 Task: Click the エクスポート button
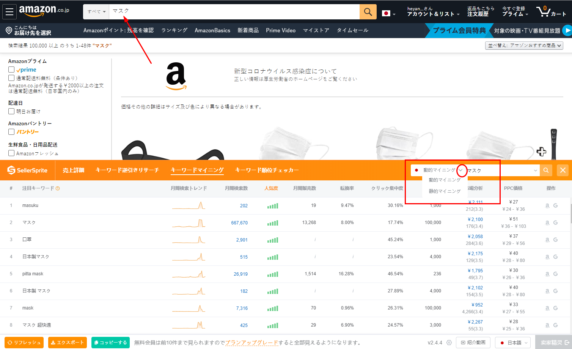(x=68, y=343)
